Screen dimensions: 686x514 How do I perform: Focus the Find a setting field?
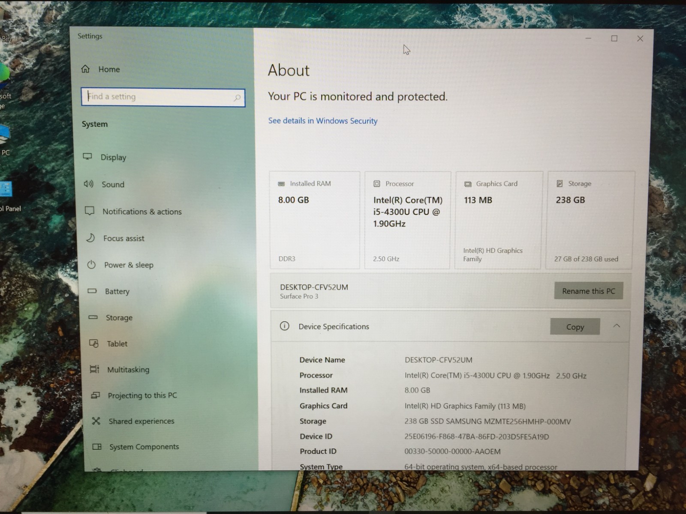pyautogui.click(x=163, y=98)
